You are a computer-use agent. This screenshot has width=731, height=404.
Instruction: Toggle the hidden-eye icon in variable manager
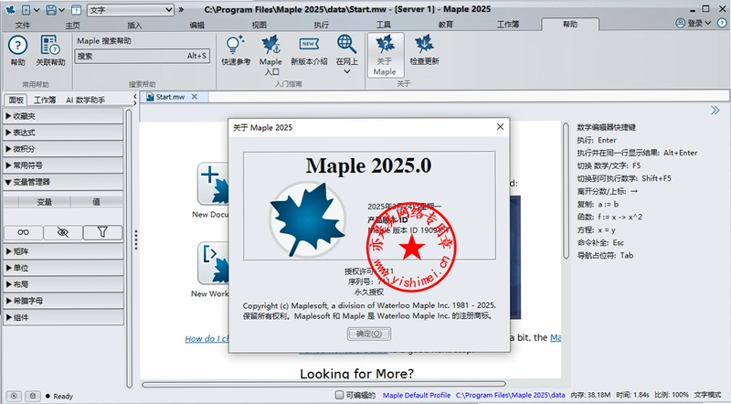63,232
